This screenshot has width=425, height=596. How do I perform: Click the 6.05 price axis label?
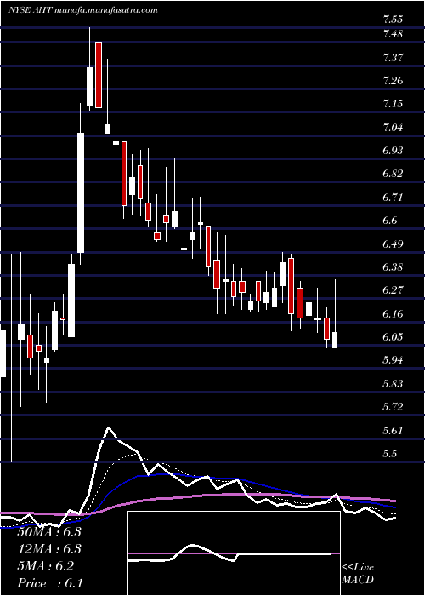(393, 337)
